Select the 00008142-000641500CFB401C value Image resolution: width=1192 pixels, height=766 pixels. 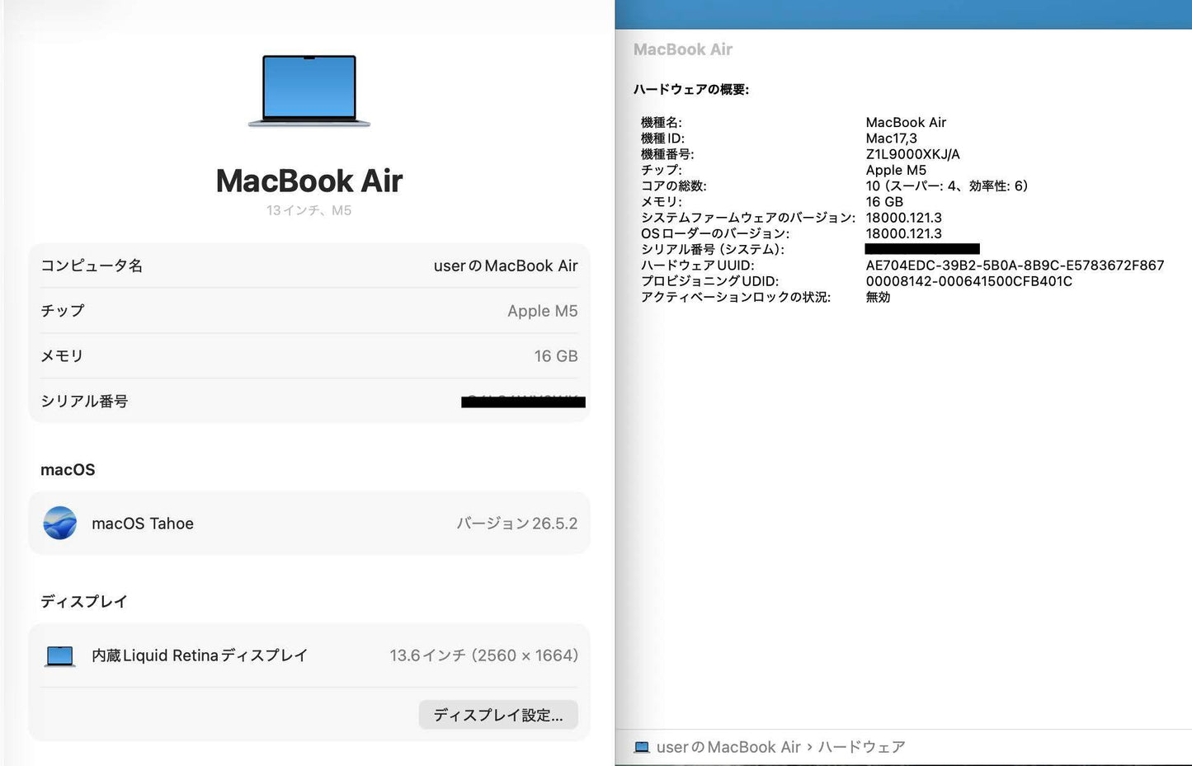(969, 281)
